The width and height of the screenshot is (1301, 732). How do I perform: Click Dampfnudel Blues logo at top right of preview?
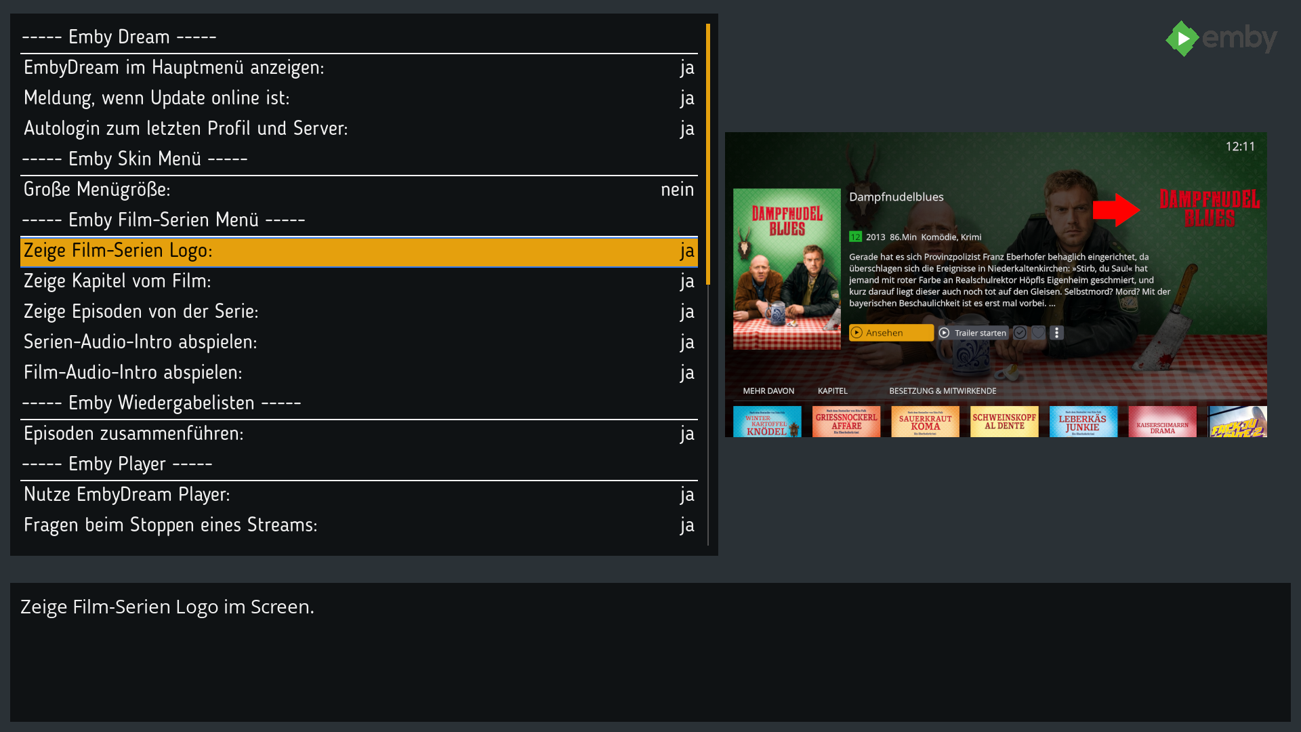tap(1210, 208)
